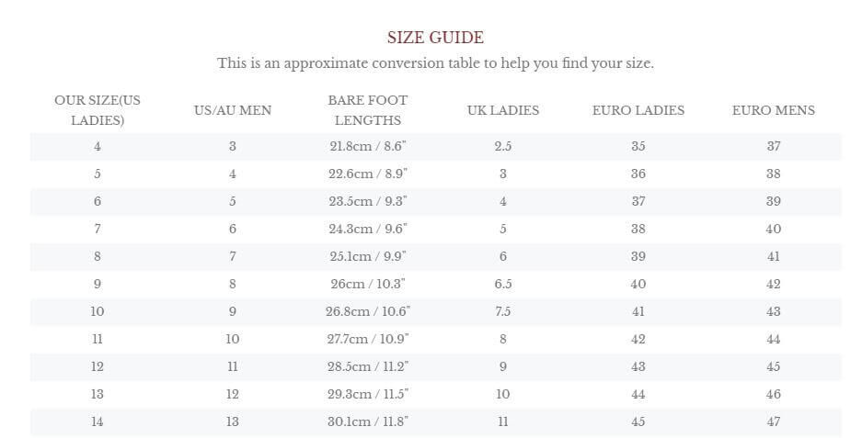Select the EURO MENS column header
This screenshot has width=862, height=438.
pos(774,110)
